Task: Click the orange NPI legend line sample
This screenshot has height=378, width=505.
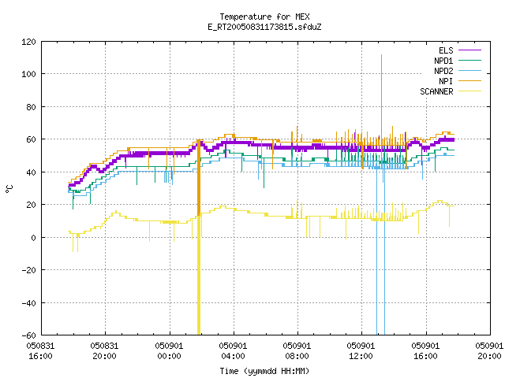Action: [469, 81]
